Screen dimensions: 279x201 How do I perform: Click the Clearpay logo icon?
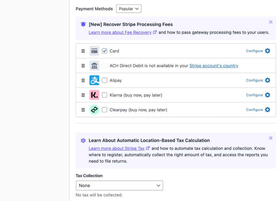[x=94, y=110]
